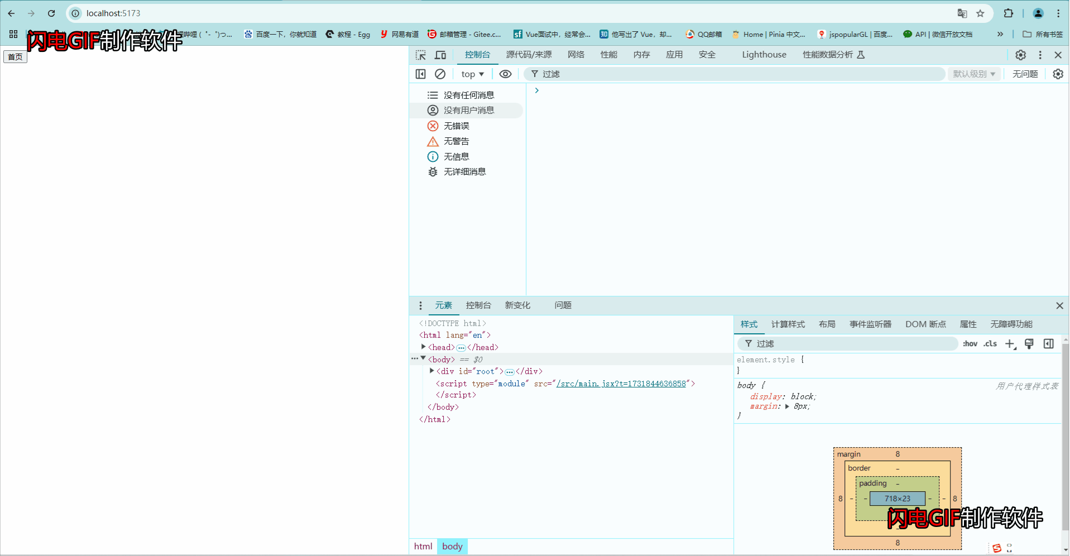Screen dimensions: 1070x556
Task: Select the 问题 drawer tab
Action: 563,305
